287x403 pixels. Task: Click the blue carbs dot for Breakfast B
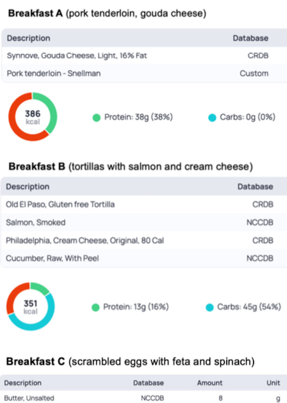[x=210, y=308]
